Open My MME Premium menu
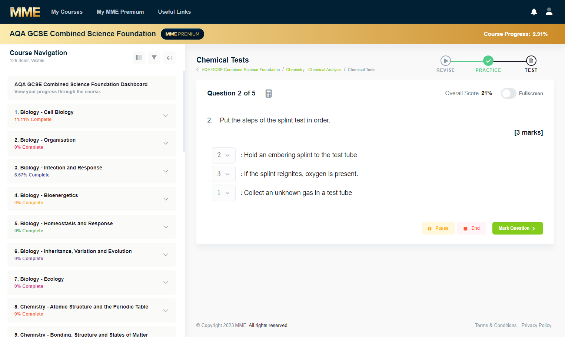 [x=120, y=12]
